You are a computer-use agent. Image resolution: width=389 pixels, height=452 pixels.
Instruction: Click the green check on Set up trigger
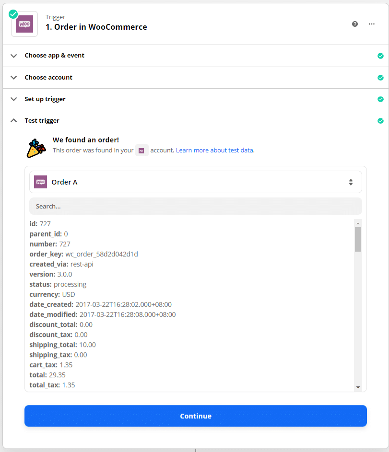click(x=380, y=99)
